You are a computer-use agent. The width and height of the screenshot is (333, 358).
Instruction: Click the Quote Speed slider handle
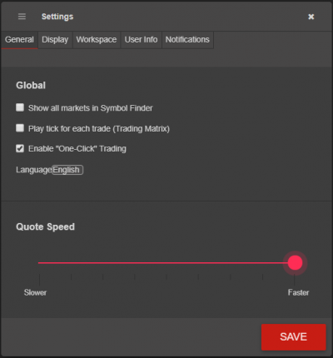coord(295,262)
